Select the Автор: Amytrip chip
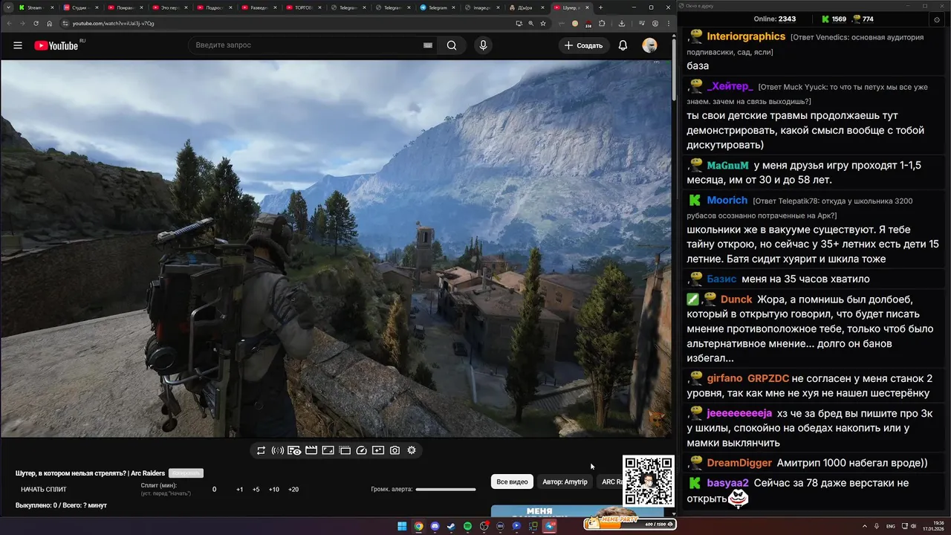 click(x=565, y=481)
